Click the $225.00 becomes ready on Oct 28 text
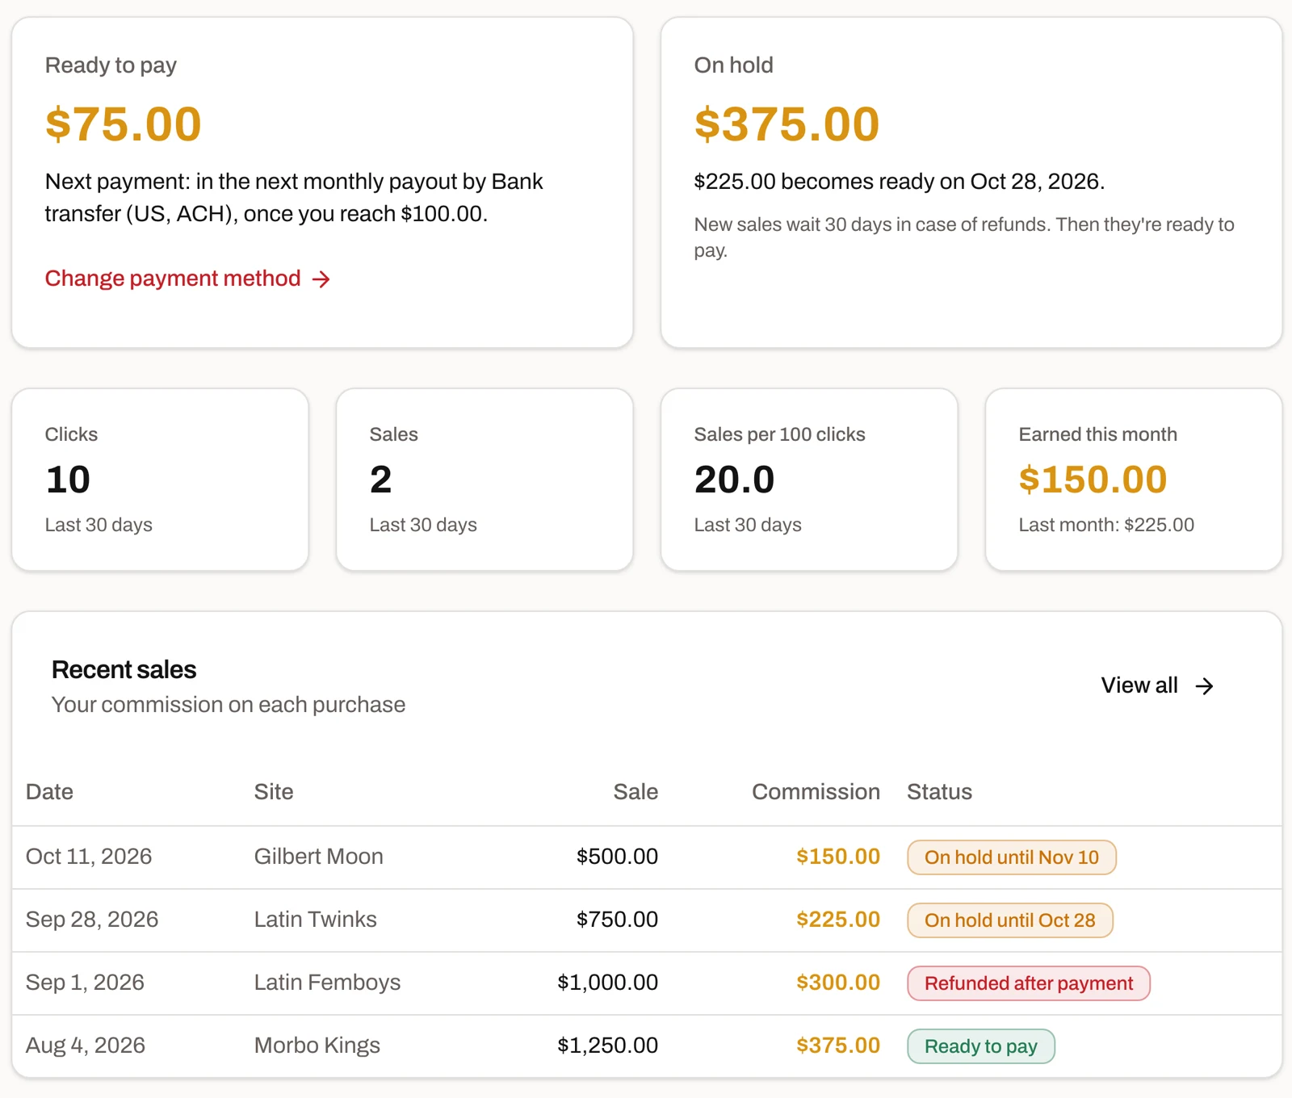The image size is (1292, 1098). (900, 182)
